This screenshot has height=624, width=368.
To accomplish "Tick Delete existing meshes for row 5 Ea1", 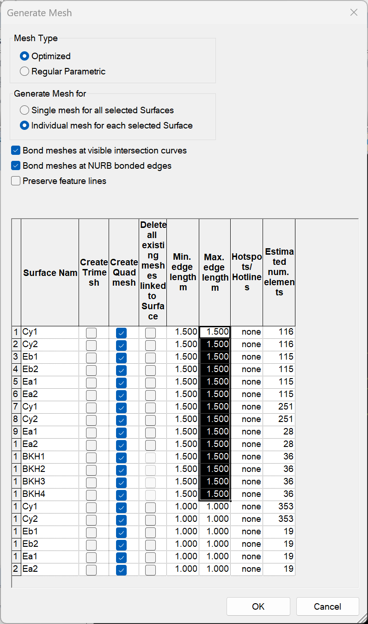I will pos(151,382).
